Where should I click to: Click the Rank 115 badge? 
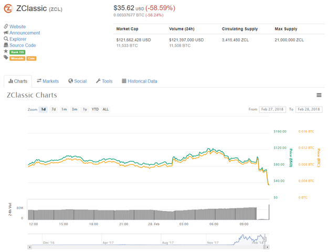coord(17,52)
